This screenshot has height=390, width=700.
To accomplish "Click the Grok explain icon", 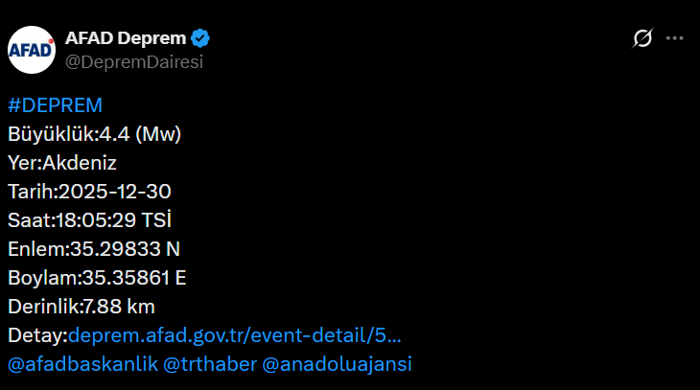I will click(x=642, y=38).
